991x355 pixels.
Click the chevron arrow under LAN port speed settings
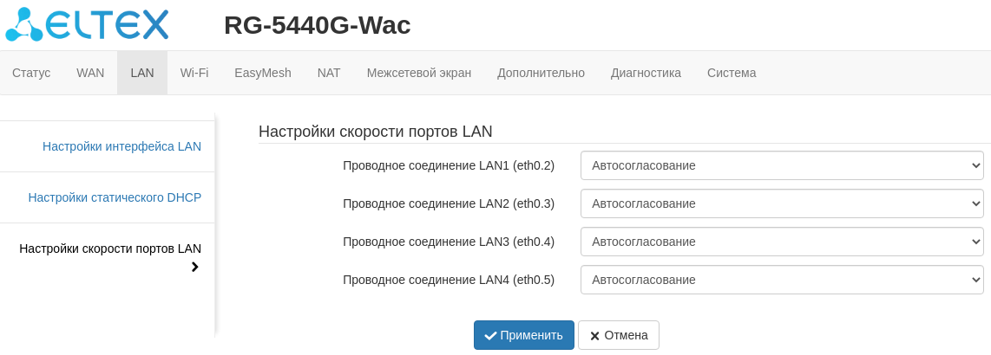tap(194, 267)
